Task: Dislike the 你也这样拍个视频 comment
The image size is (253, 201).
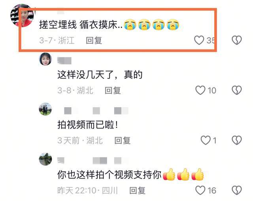Action: [237, 190]
